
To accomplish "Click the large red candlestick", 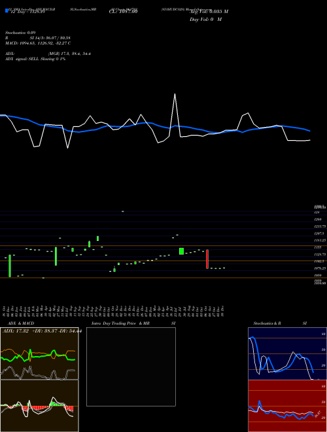I will click(207, 259).
